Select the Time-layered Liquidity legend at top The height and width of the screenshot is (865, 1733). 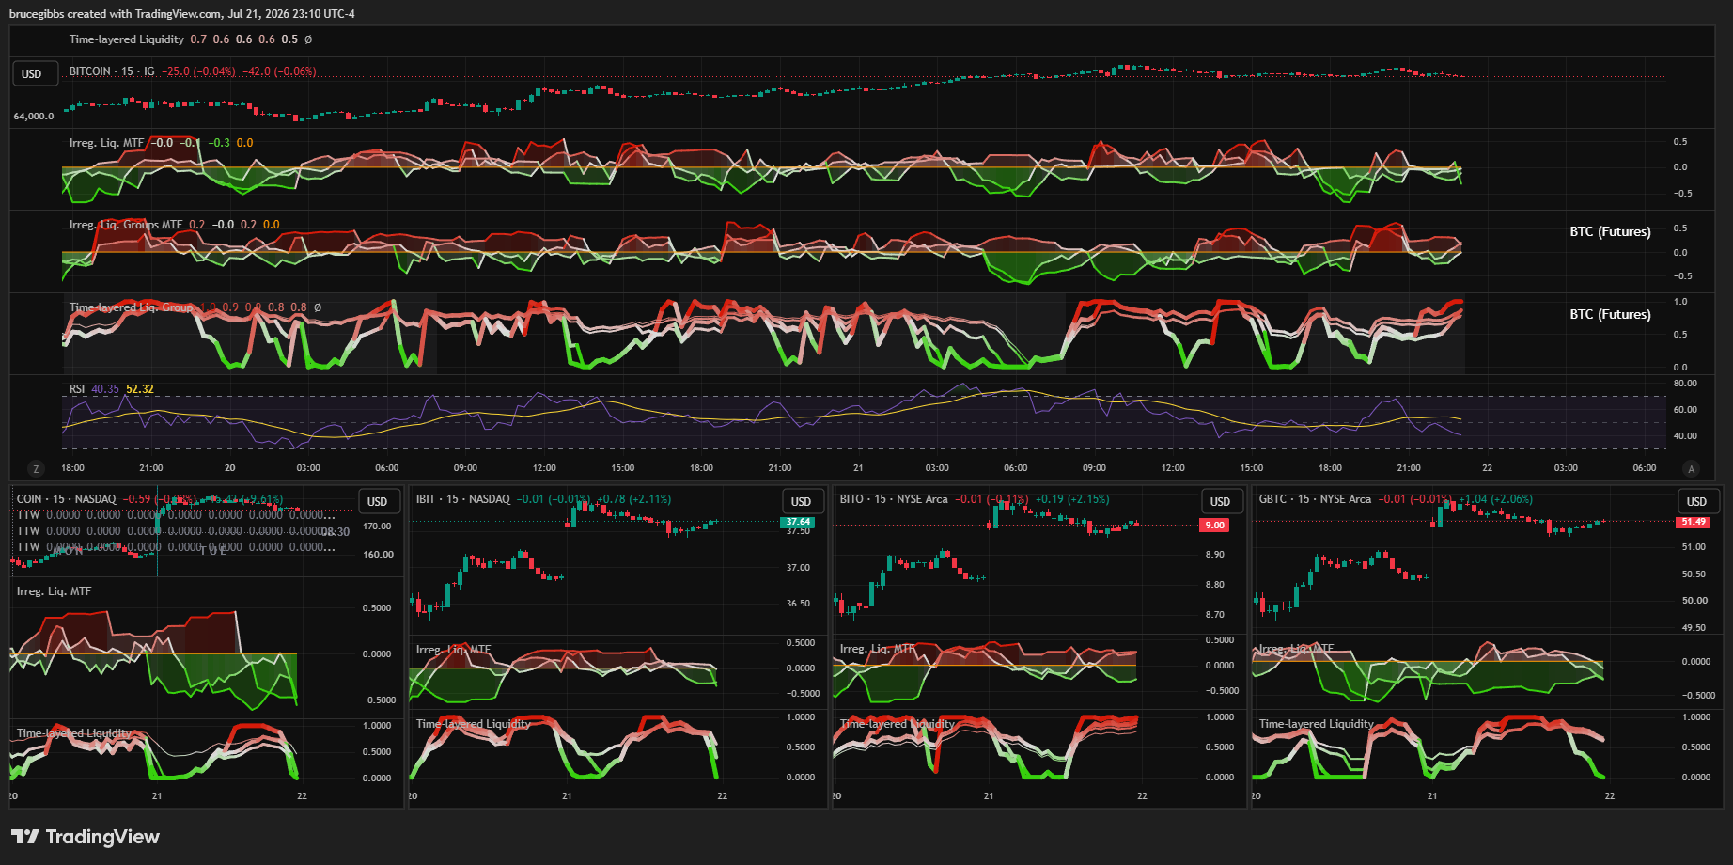[127, 39]
